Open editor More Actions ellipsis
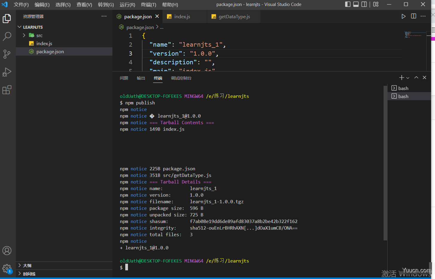 coord(423,16)
